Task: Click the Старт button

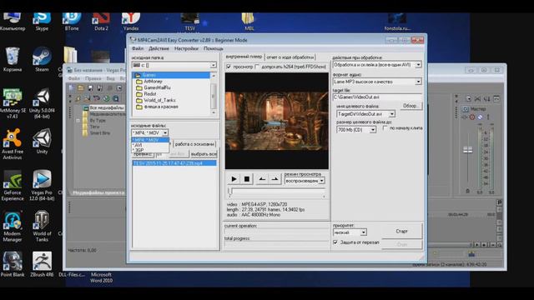Action: (402, 231)
